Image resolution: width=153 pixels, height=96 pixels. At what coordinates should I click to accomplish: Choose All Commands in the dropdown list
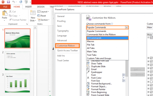107,38
